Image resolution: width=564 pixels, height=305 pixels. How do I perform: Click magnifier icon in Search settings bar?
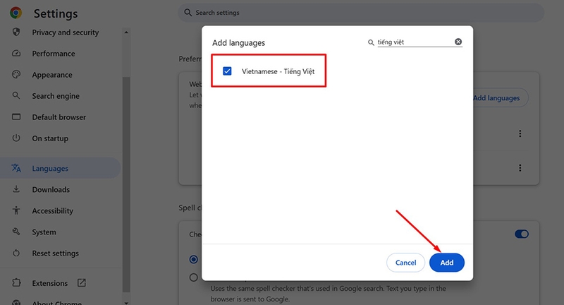pyautogui.click(x=188, y=13)
